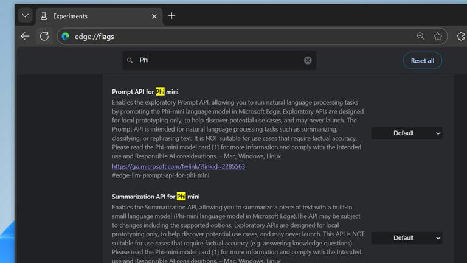
Task: Select the Summarization API for Phi mini heading
Action: [156, 197]
